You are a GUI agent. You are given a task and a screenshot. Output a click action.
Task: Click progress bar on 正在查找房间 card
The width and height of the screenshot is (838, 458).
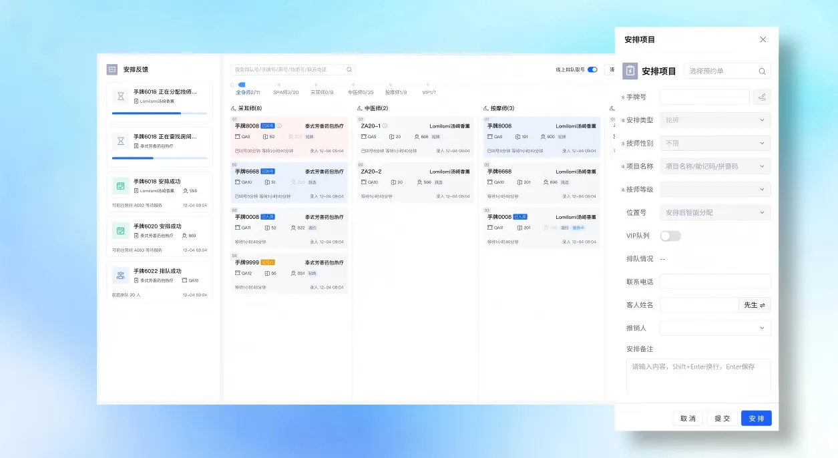[x=160, y=158]
